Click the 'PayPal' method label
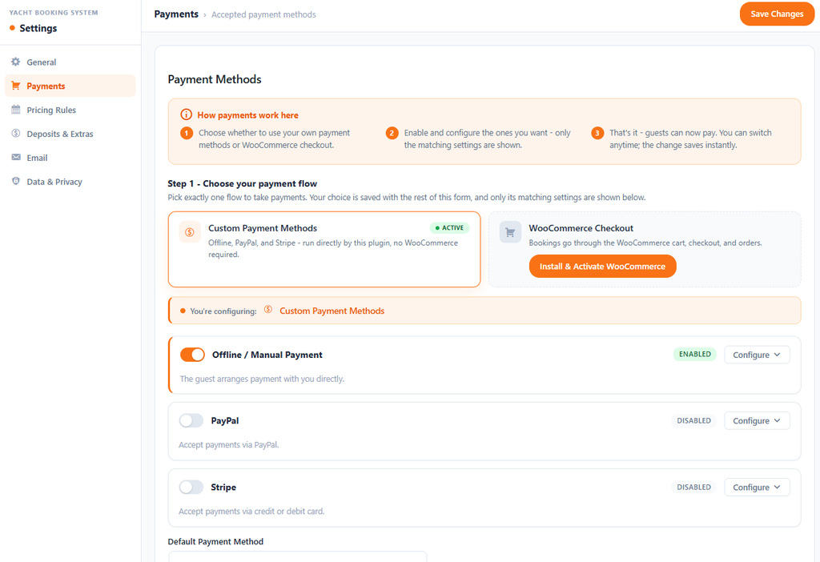Viewport: 820px width, 562px height. 225,420
